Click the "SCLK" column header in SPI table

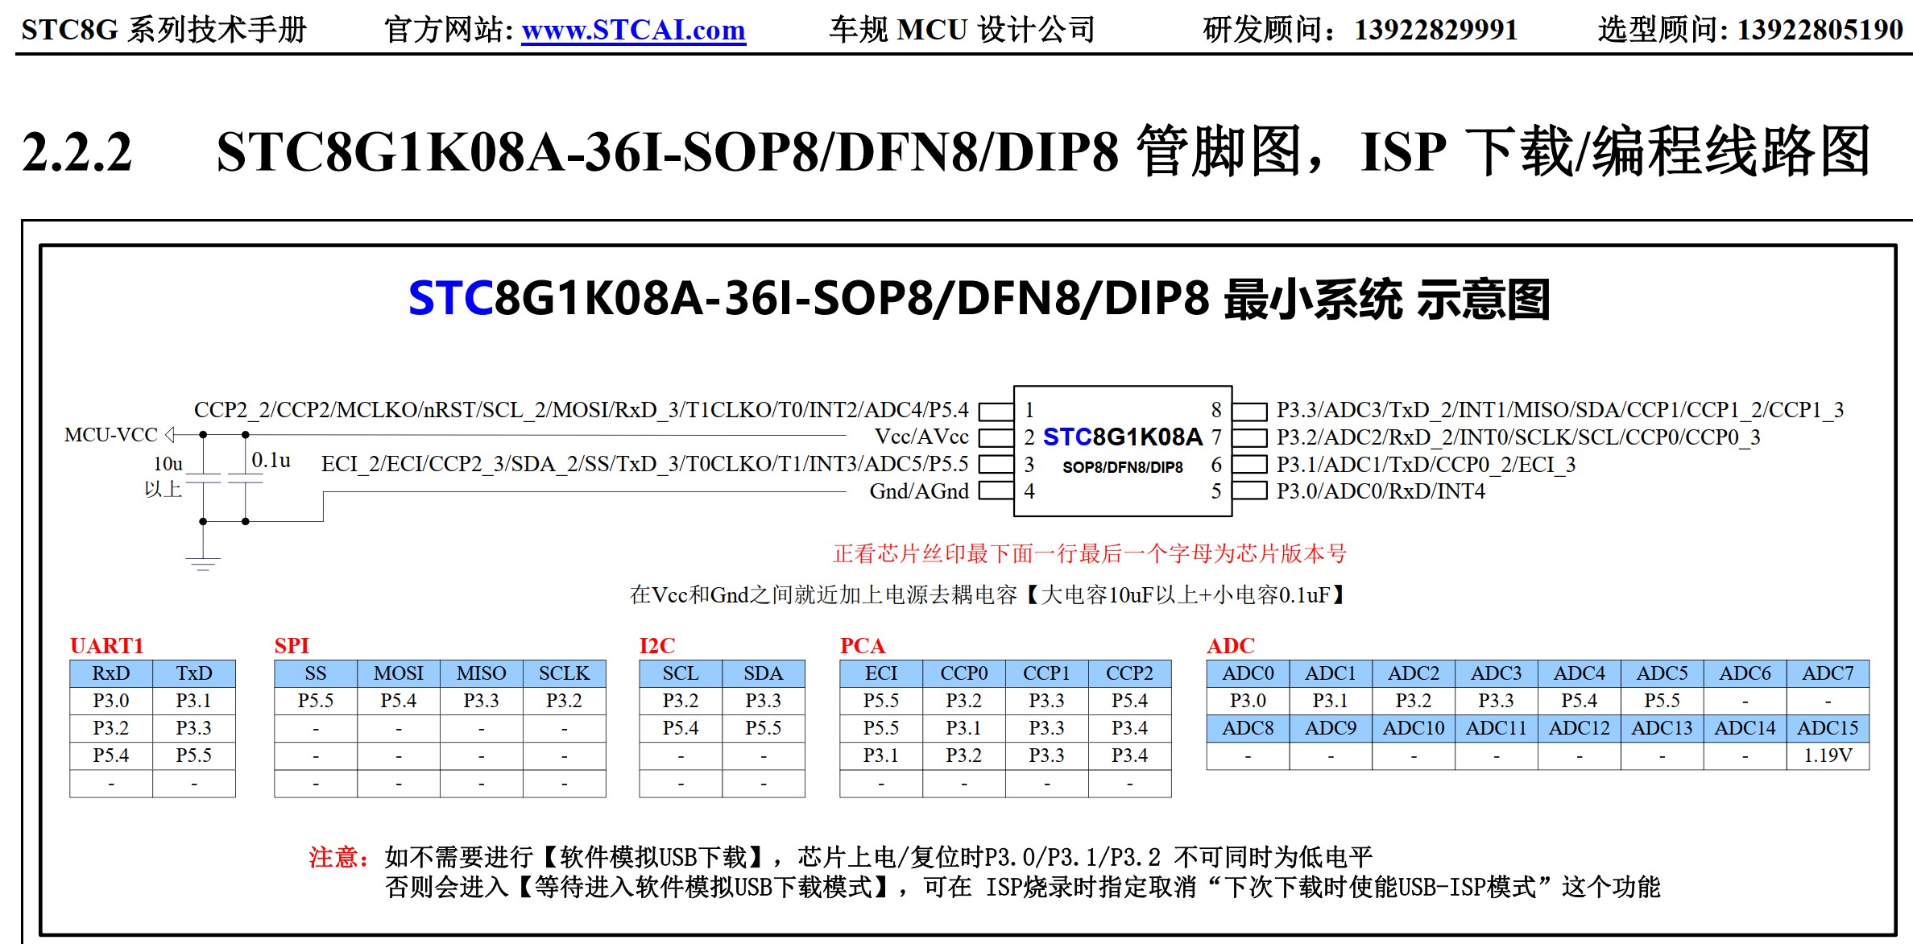point(565,673)
